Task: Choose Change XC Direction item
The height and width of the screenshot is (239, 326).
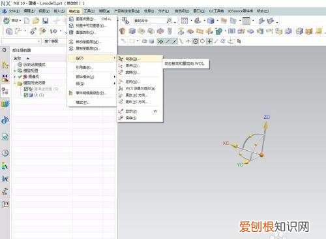Action: 140,95
